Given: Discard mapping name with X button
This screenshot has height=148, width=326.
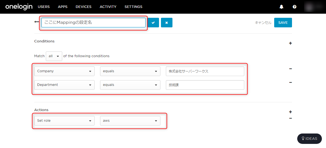Looking at the screenshot, I should click(x=166, y=23).
